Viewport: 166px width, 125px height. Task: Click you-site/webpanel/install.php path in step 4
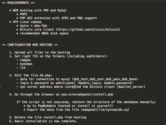click(x=87, y=94)
